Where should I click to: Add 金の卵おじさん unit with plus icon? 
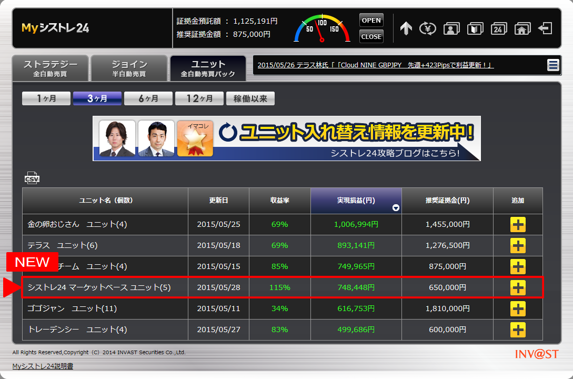coord(518,224)
